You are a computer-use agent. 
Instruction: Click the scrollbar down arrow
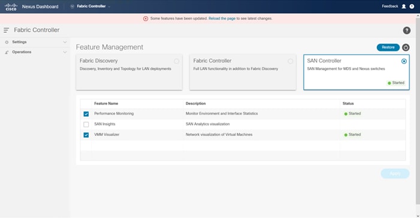[x=418, y=216]
